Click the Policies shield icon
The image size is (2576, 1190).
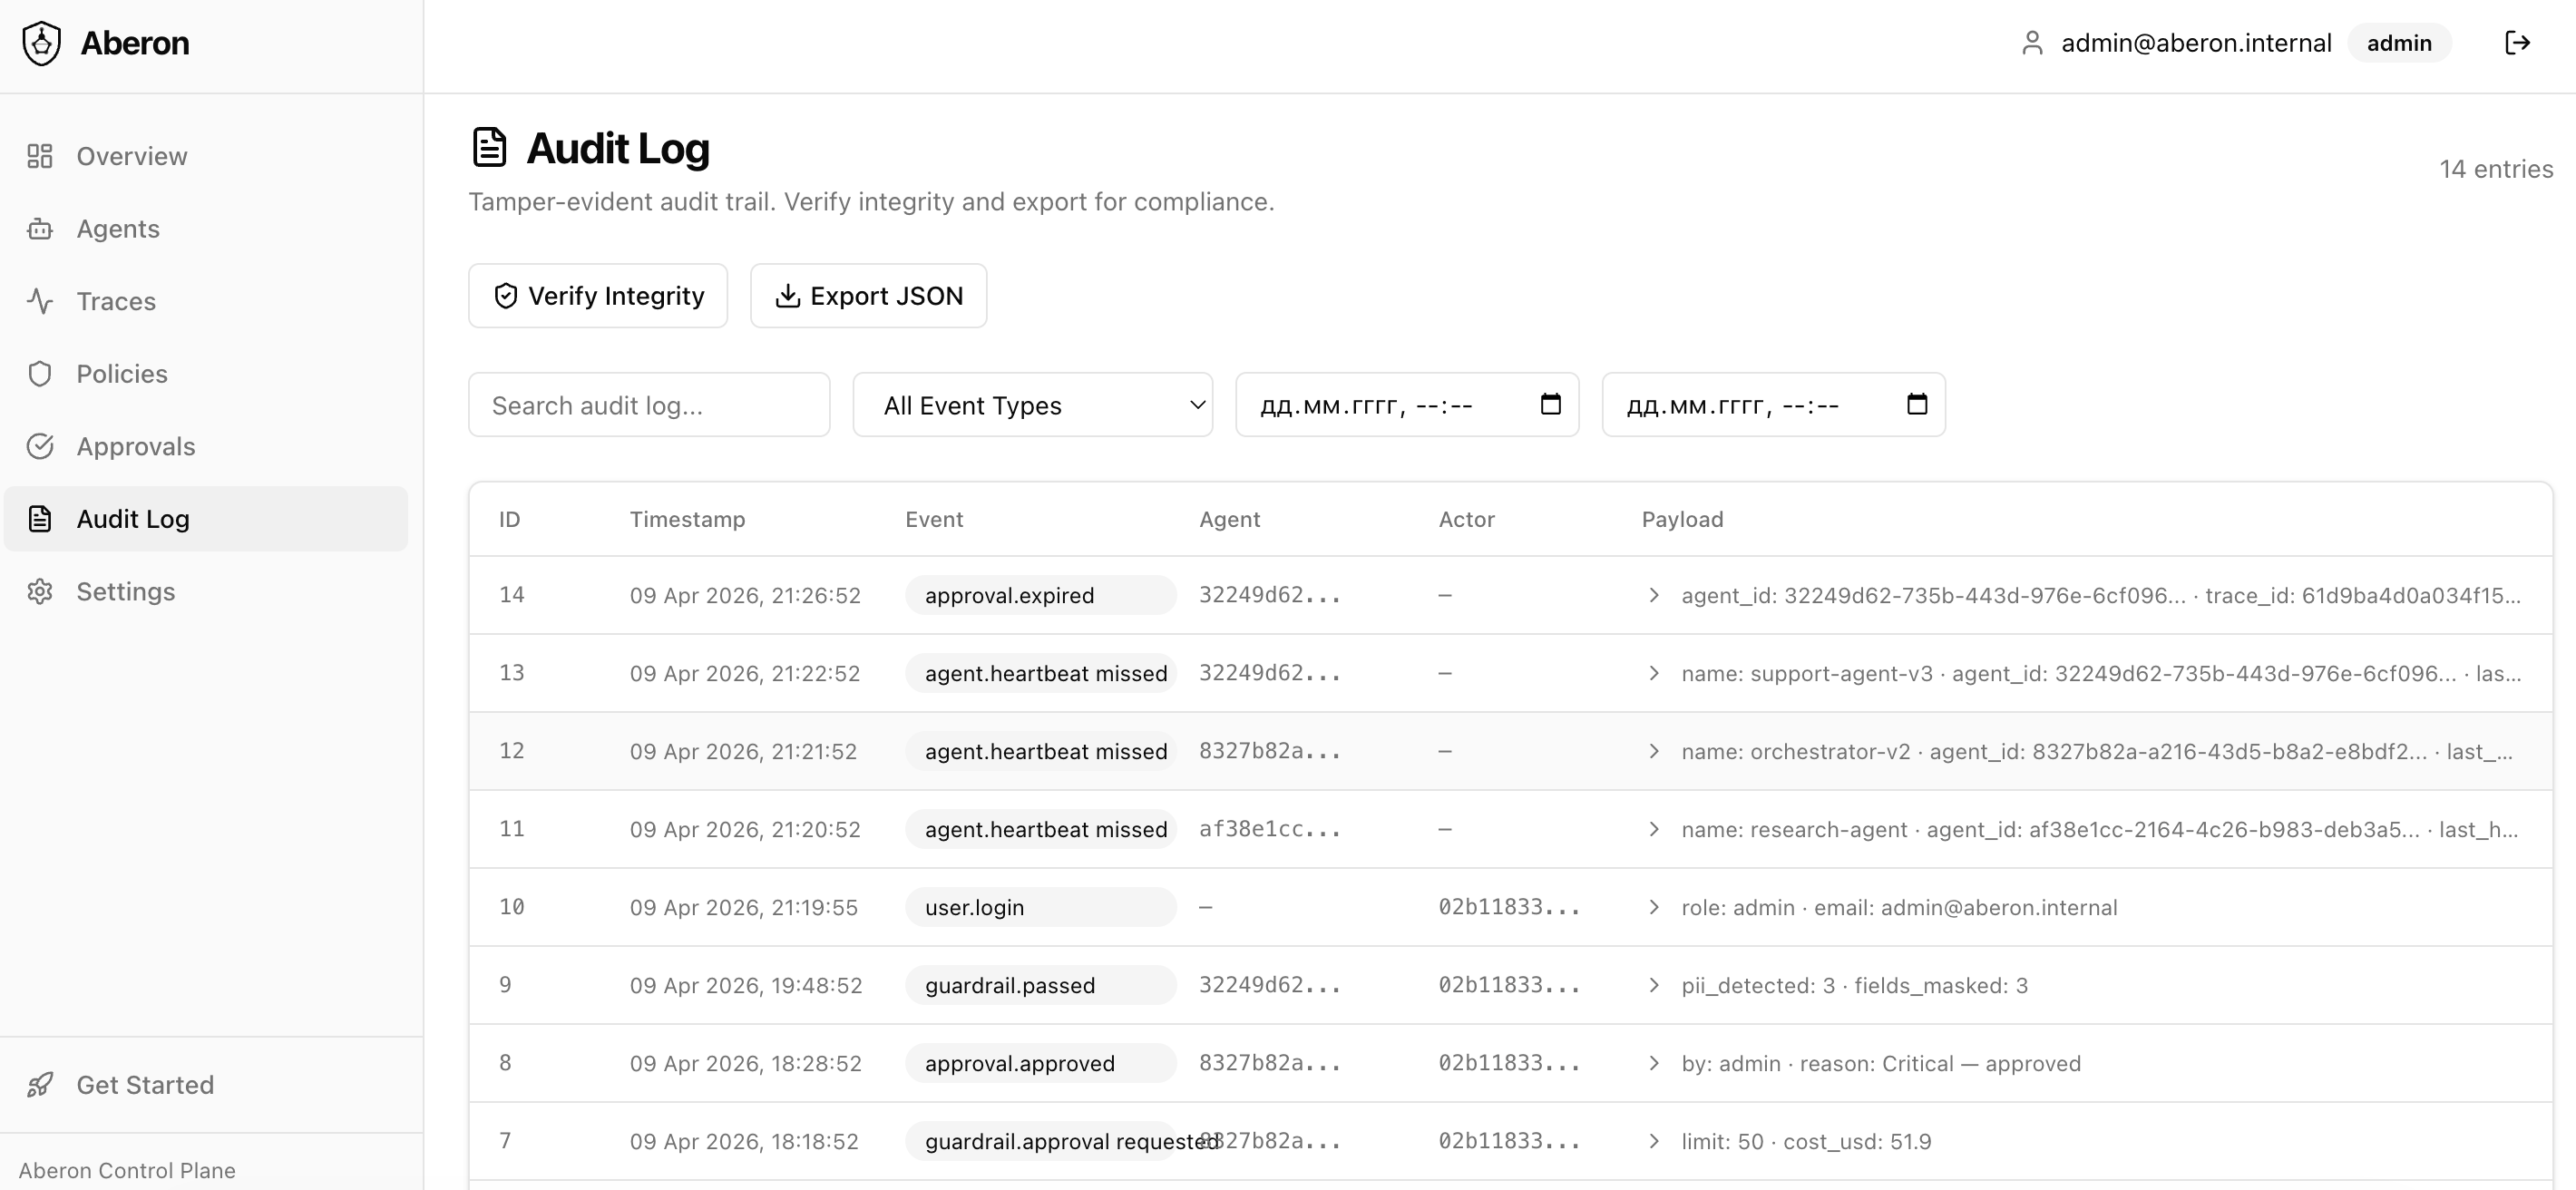tap(40, 373)
